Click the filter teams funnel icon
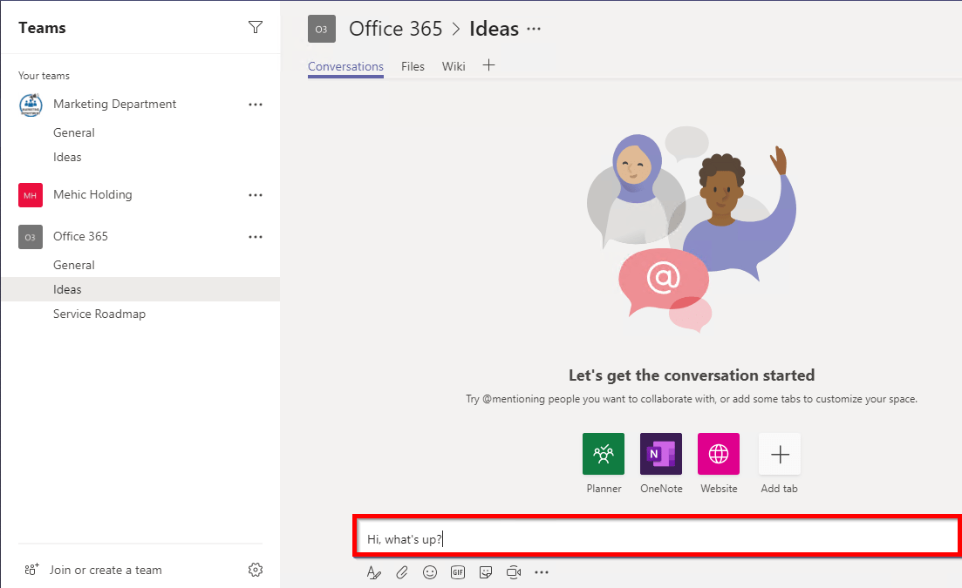The width and height of the screenshot is (962, 588). tap(255, 27)
